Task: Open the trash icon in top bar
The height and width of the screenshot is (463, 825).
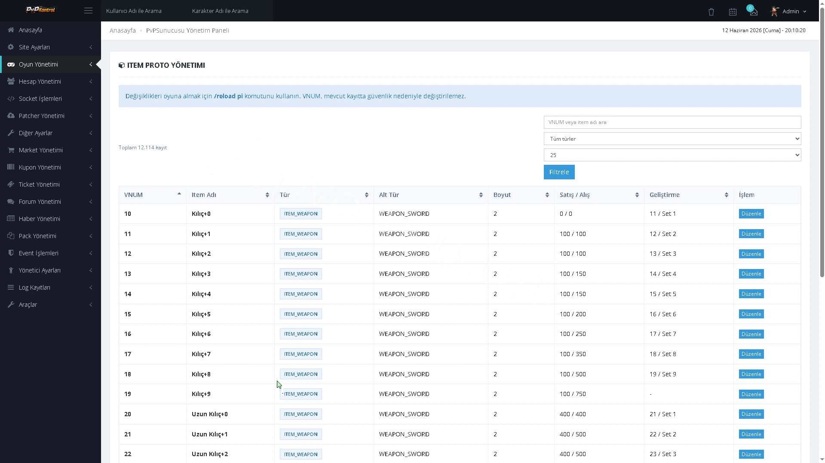Action: (x=711, y=12)
